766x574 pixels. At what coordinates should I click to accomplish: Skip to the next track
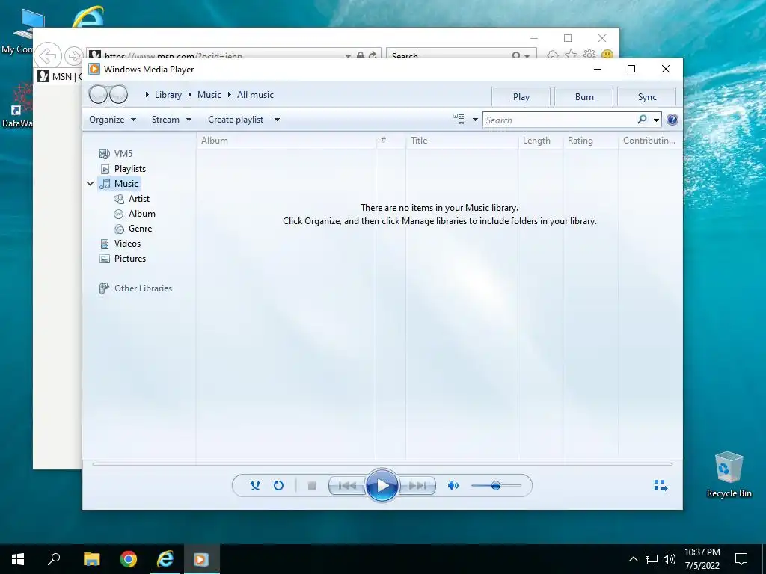pos(417,486)
